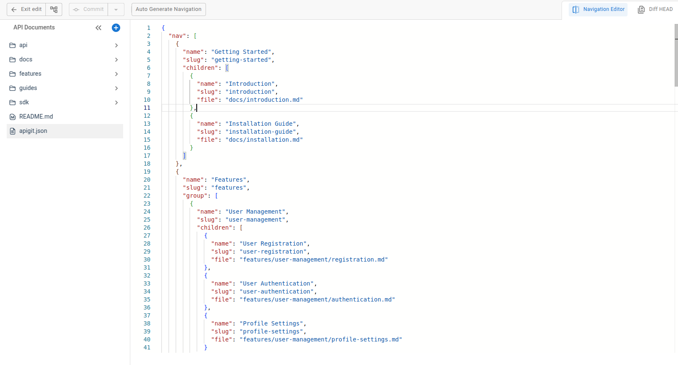Image resolution: width=678 pixels, height=365 pixels.
Task: Click the README.md markdown file icon
Action: pyautogui.click(x=13, y=117)
